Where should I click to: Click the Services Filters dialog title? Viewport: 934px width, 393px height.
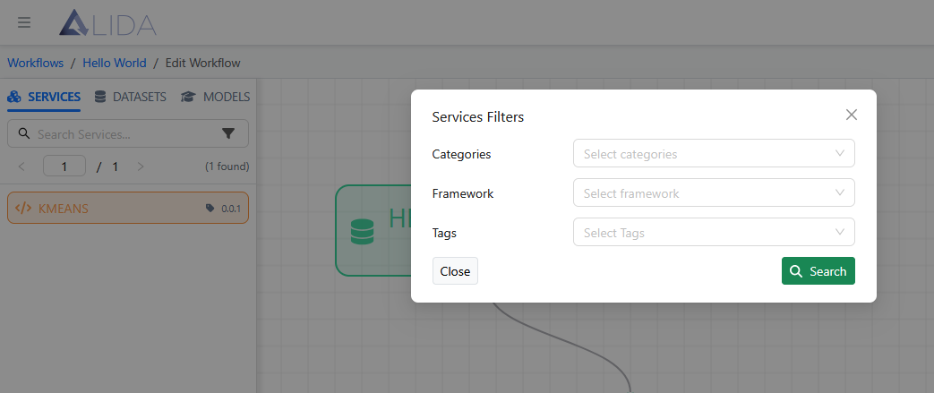477,116
